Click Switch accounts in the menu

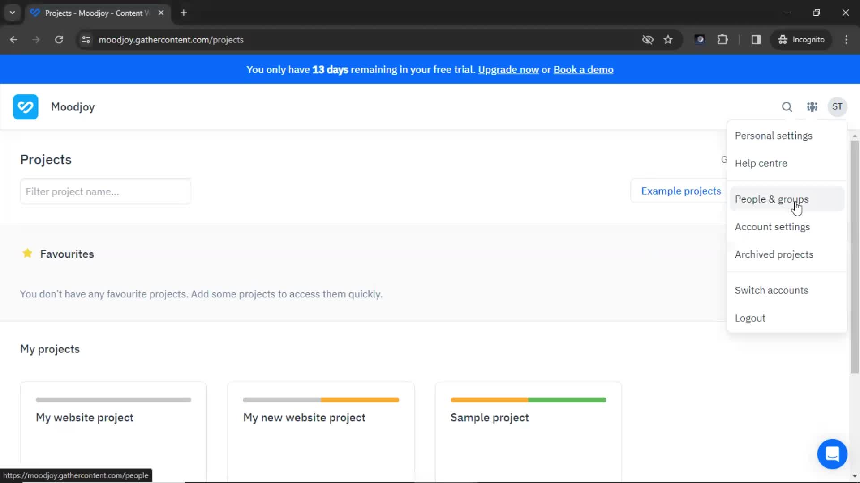[x=787, y=290]
